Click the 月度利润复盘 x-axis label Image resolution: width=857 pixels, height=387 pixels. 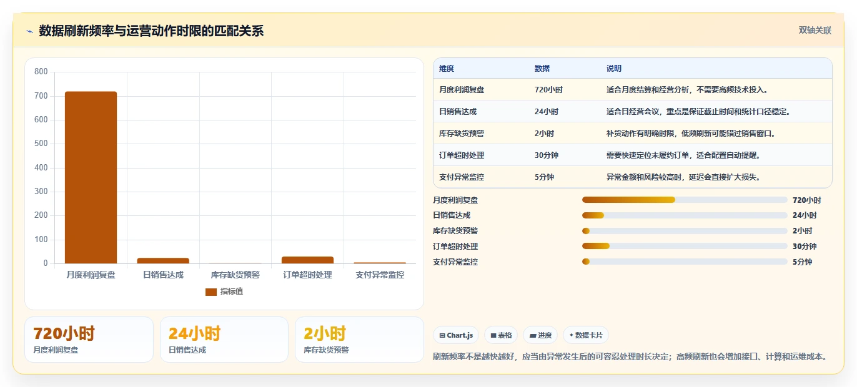click(91, 275)
